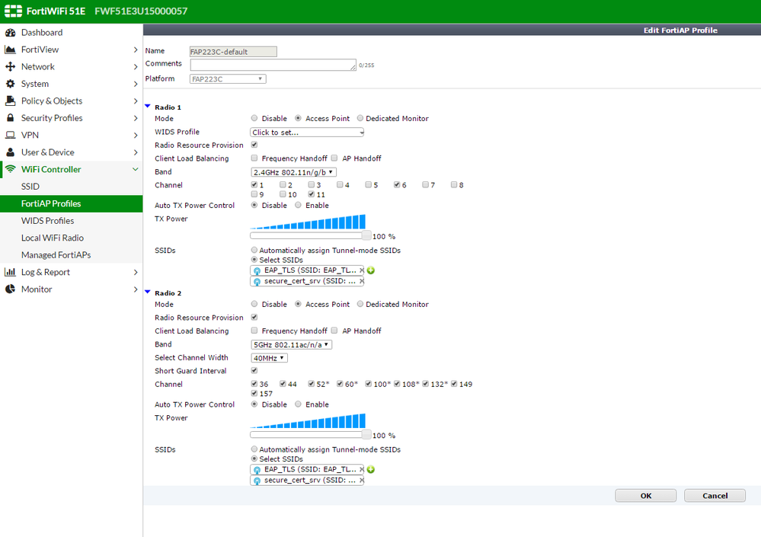
Task: Click the Log & Report bar chart icon
Action: (10, 272)
